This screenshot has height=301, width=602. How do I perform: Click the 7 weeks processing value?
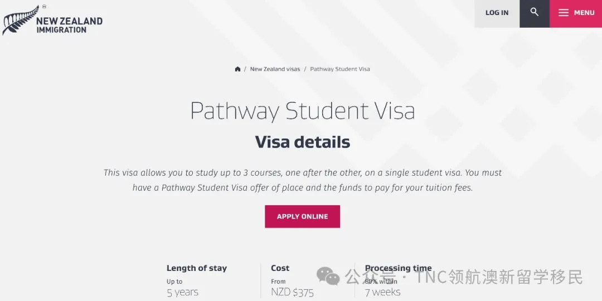382,292
